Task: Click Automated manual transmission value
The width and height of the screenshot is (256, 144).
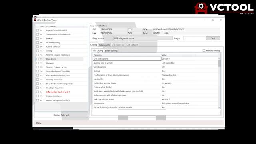Action: click(x=175, y=103)
